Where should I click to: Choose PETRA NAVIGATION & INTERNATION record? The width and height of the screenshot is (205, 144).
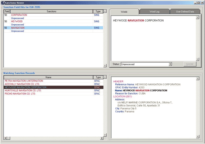(24, 81)
